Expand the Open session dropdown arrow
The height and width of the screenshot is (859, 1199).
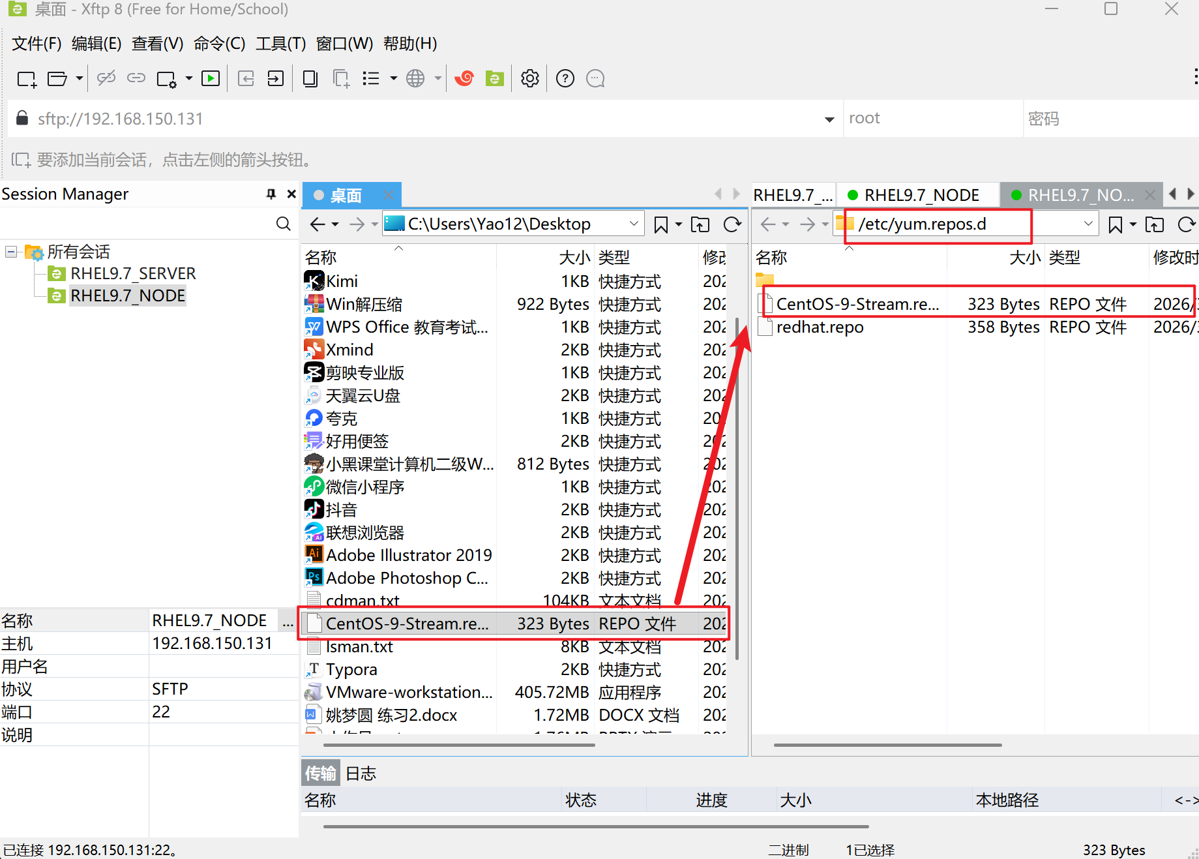click(79, 79)
